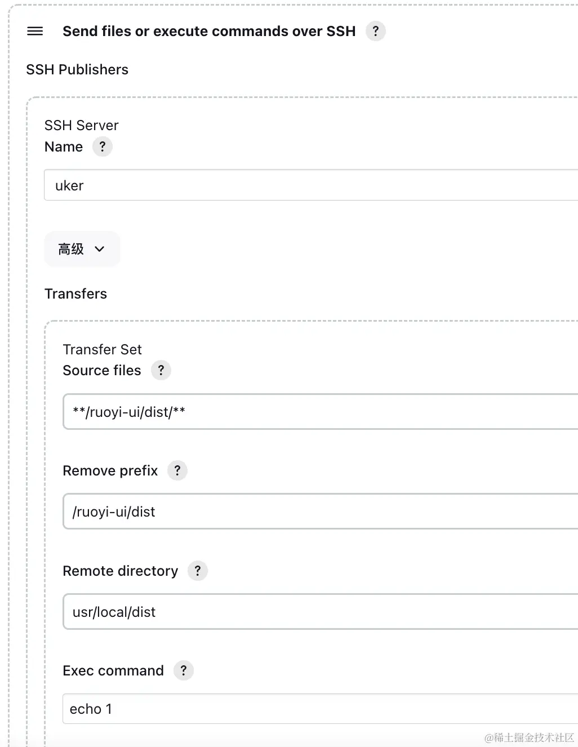Open help for Send files over SSH

376,31
